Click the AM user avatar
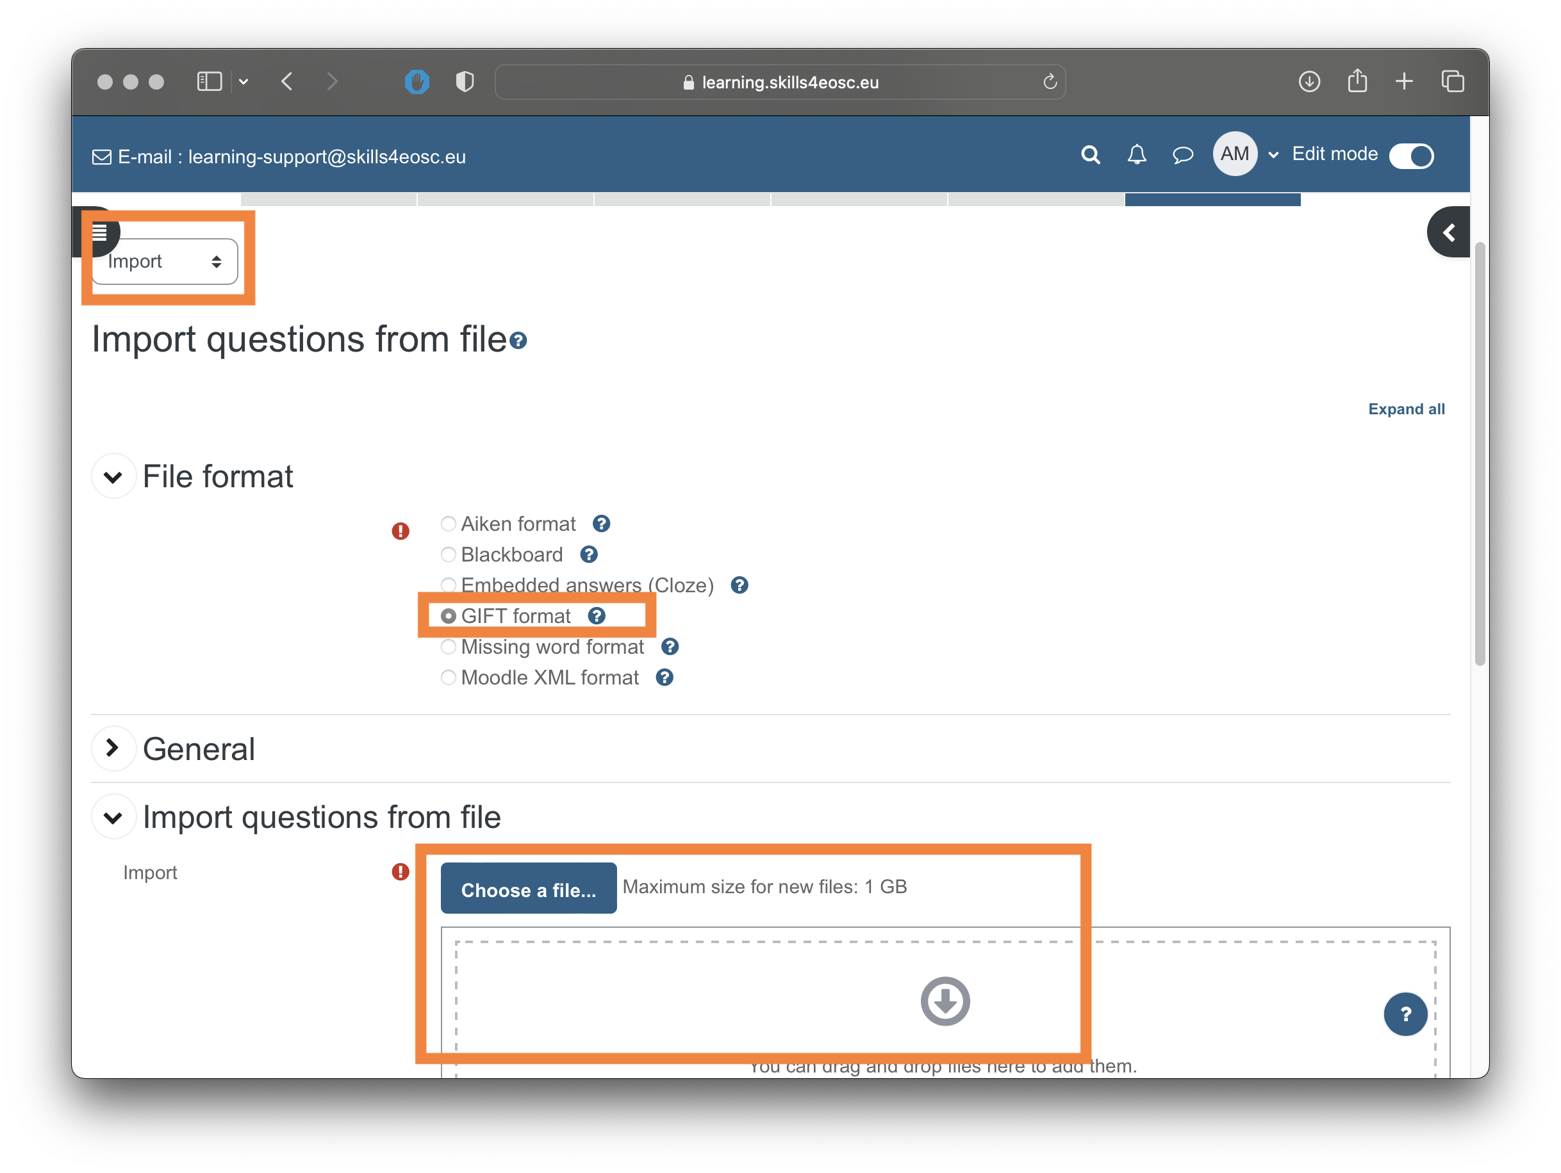1561x1173 pixels. pyautogui.click(x=1235, y=154)
